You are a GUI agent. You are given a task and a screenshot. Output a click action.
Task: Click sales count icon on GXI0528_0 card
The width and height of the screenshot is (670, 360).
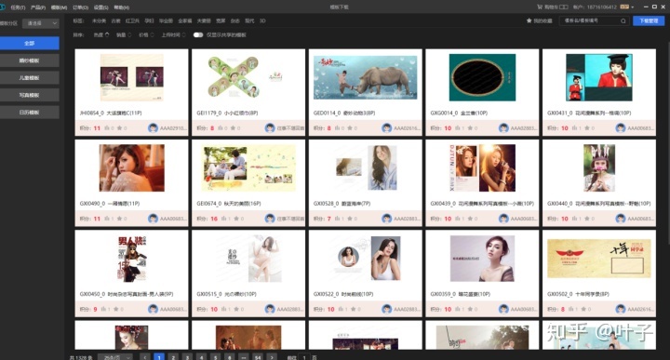pos(337,219)
